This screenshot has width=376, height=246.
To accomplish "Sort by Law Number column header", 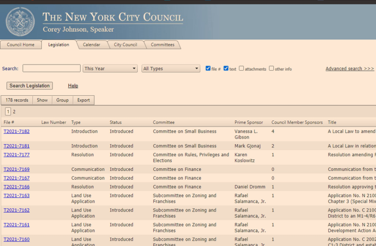I will click(x=54, y=122).
